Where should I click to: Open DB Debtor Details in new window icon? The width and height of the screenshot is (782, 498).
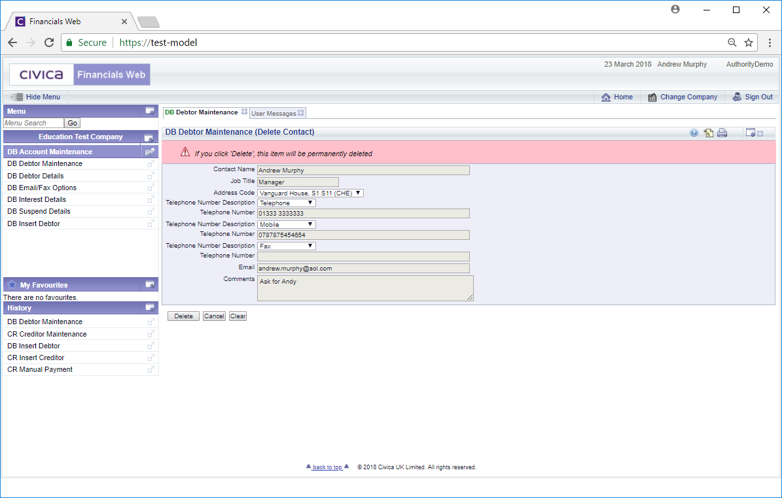pos(151,176)
